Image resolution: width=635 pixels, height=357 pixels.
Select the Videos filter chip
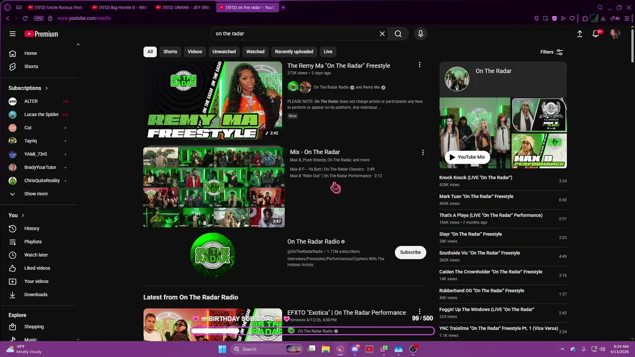(195, 52)
